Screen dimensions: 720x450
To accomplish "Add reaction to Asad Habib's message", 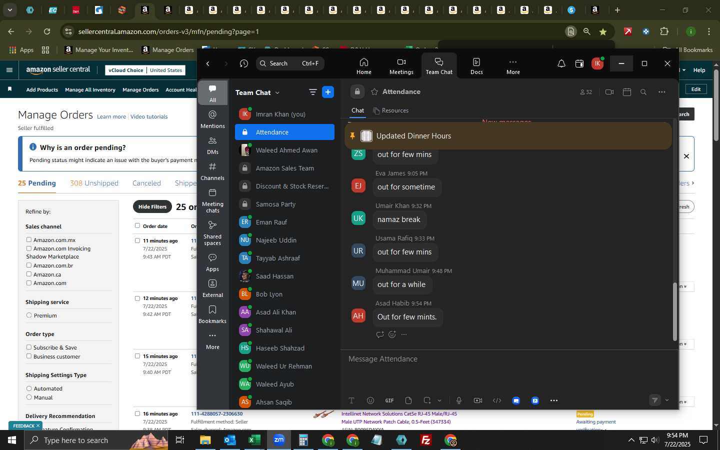I will pos(392,334).
